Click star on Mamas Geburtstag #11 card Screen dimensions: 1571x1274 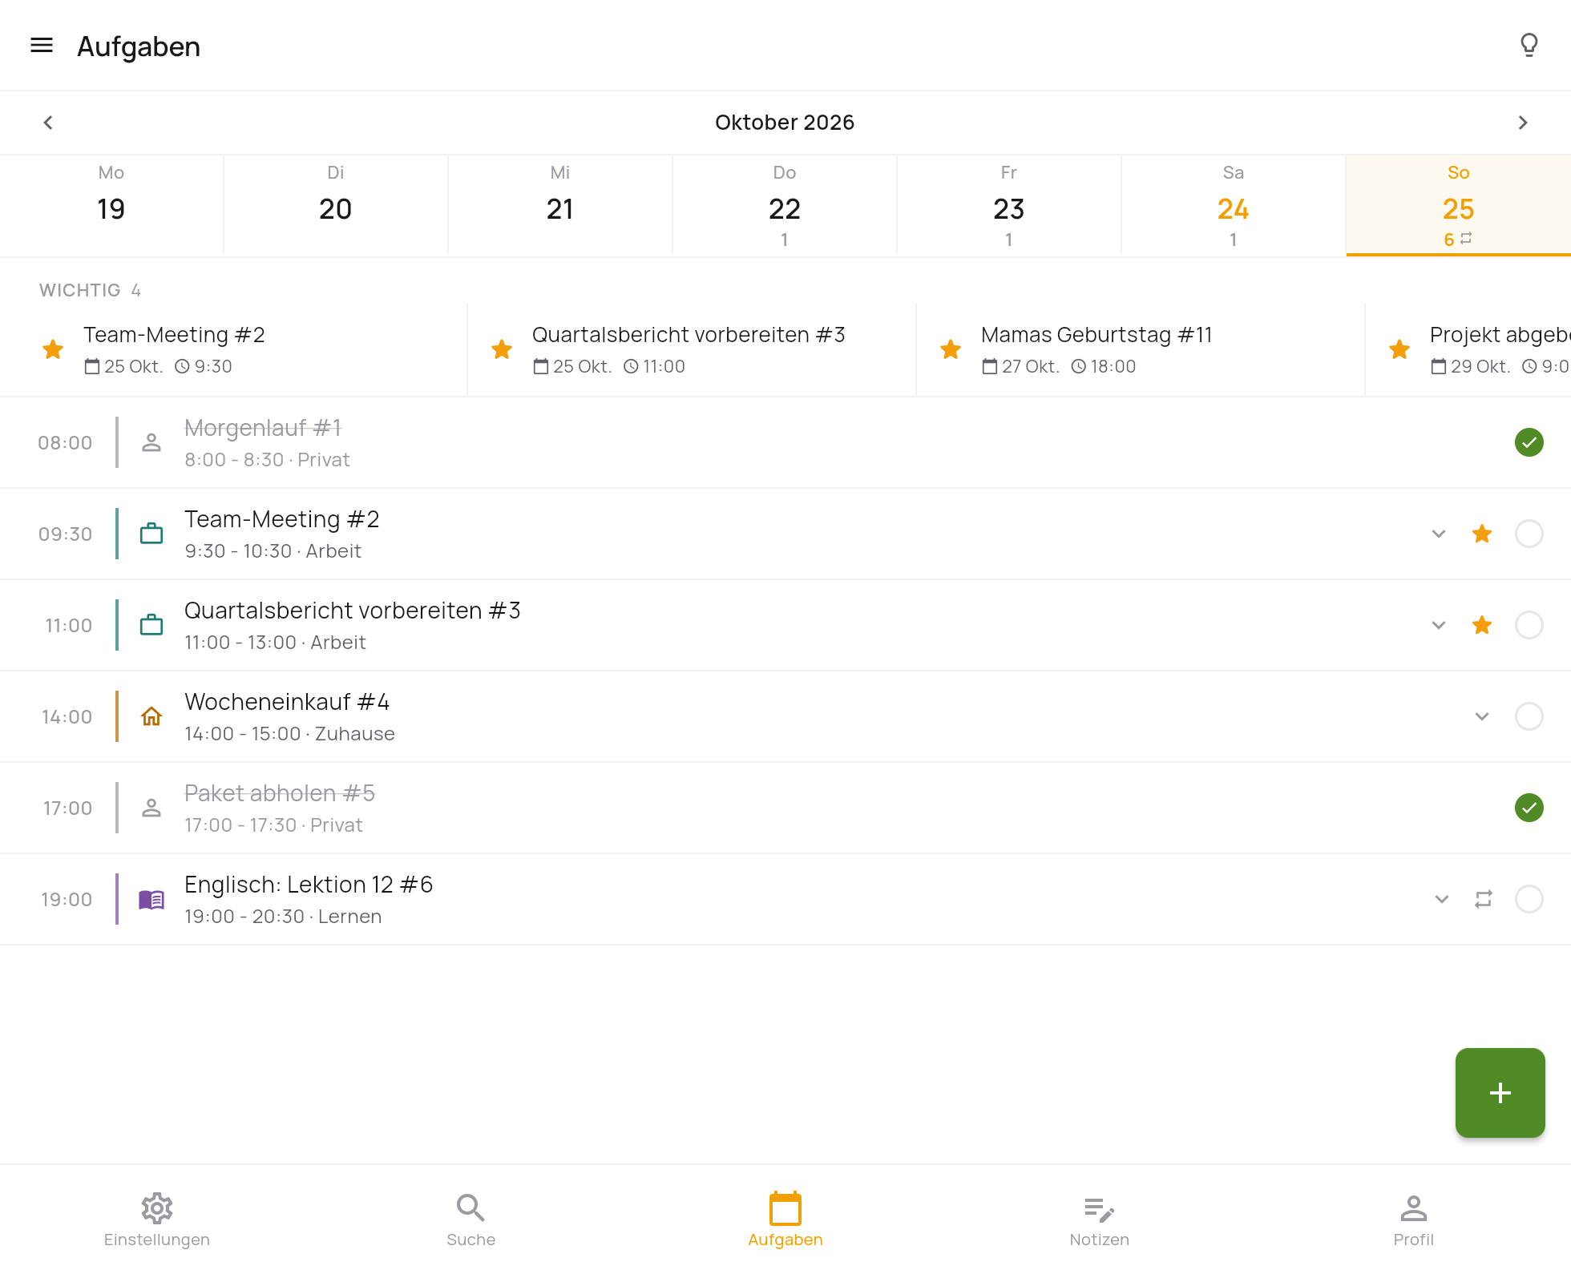[x=951, y=349]
